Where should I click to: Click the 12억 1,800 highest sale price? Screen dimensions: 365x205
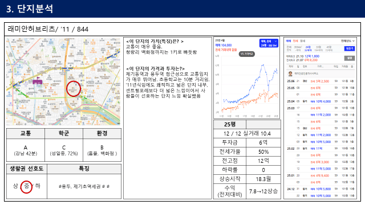312,56
